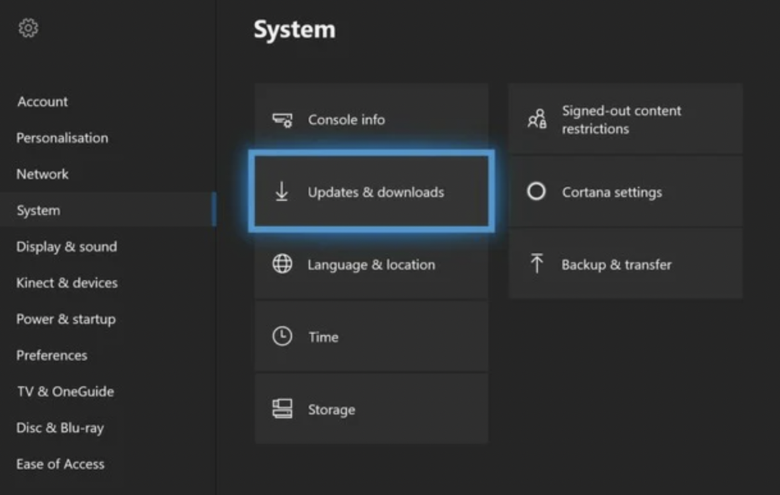Image resolution: width=780 pixels, height=495 pixels.
Task: Select Power & startup from sidebar
Action: click(x=65, y=319)
